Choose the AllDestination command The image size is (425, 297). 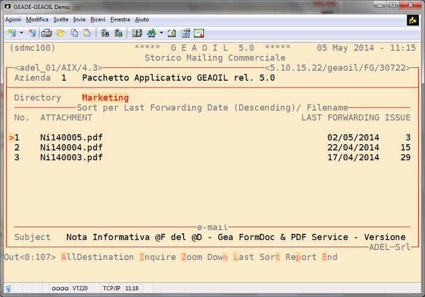coord(97,257)
